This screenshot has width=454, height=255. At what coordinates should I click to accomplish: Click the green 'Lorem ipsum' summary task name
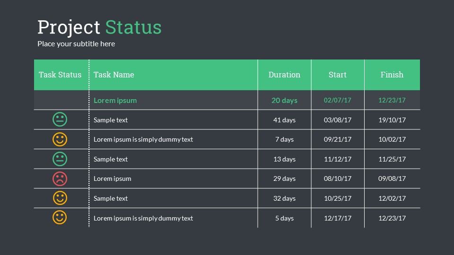tap(115, 100)
